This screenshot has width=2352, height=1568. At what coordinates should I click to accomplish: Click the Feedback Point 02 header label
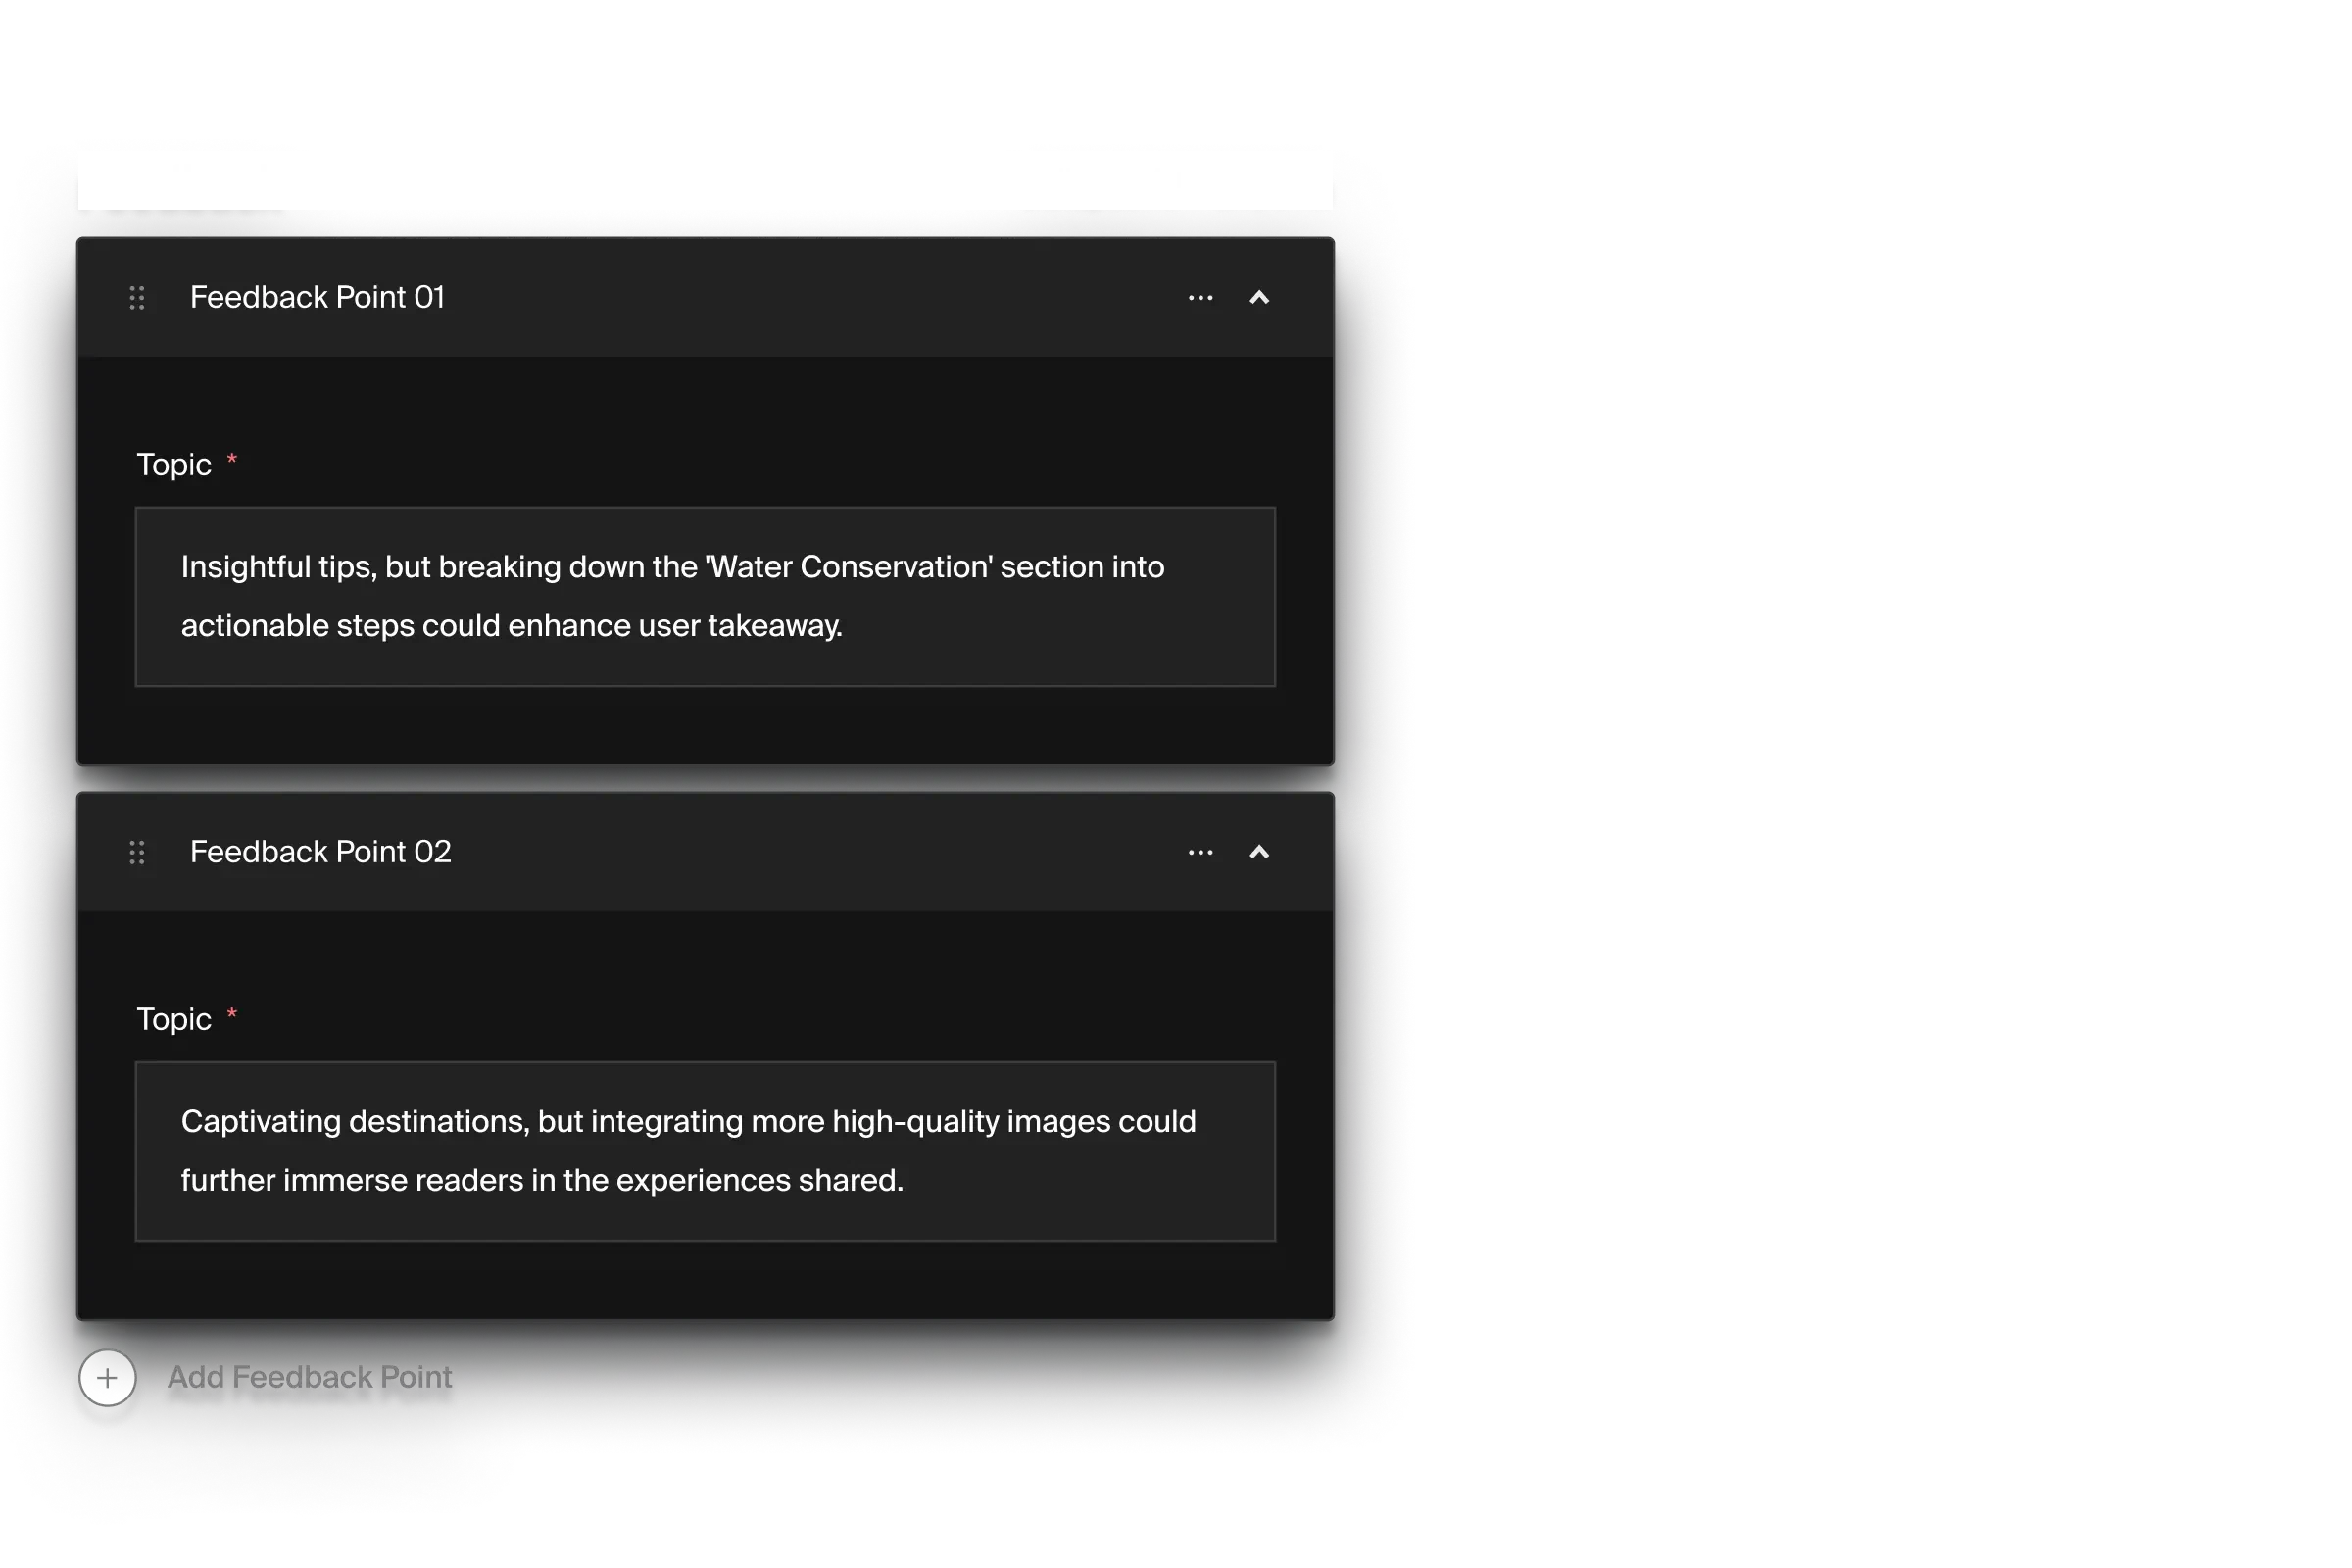pos(320,851)
